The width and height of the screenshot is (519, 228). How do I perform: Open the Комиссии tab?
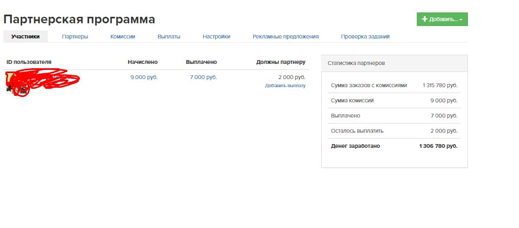click(x=123, y=37)
